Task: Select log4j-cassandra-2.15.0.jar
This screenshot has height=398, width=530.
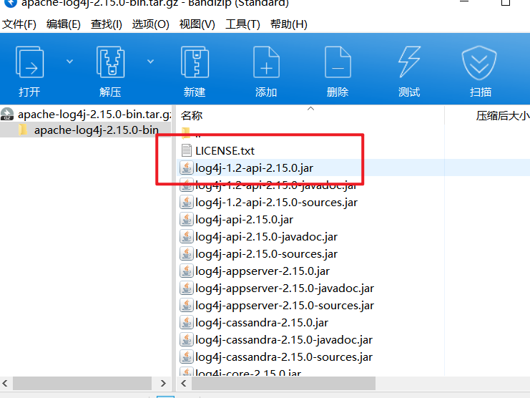Action: click(262, 323)
